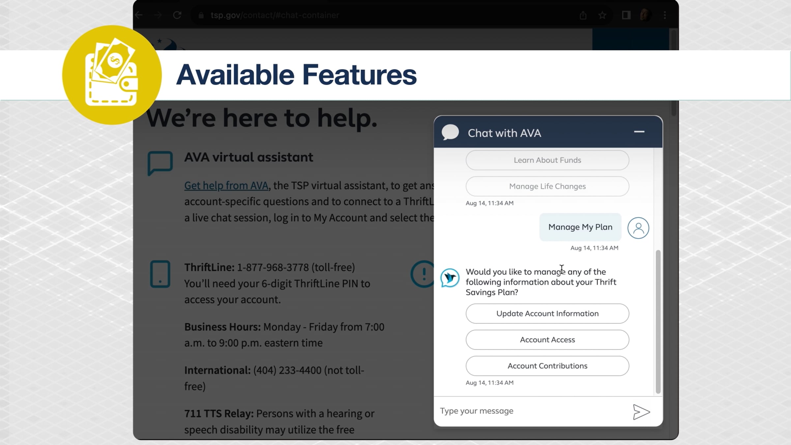The width and height of the screenshot is (791, 445).
Task: Open the browser three-dot menu
Action: pyautogui.click(x=665, y=15)
